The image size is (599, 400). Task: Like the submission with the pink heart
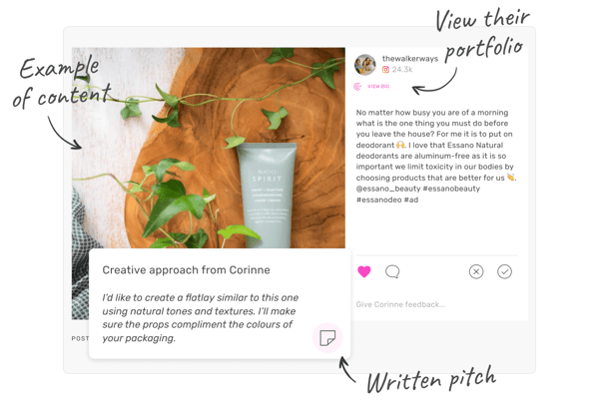tap(363, 271)
